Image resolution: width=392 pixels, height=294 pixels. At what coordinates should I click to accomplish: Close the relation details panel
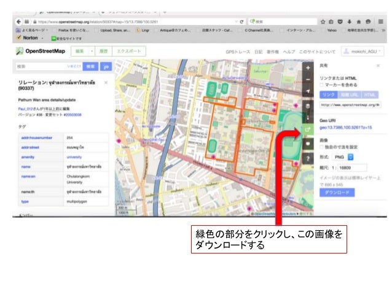(x=106, y=82)
